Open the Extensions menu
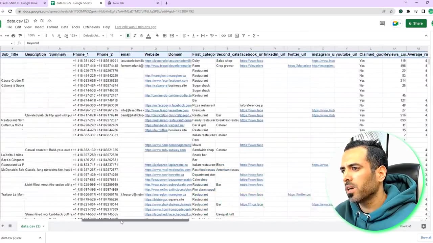 pos(91,27)
